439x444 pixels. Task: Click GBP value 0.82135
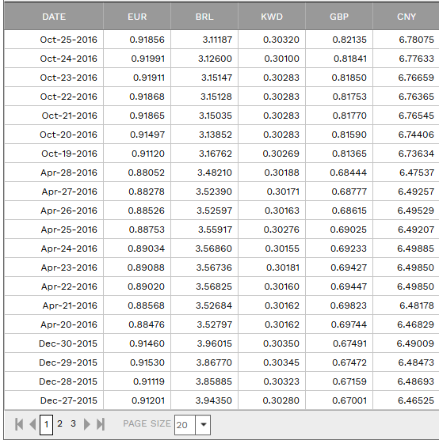tap(349, 40)
